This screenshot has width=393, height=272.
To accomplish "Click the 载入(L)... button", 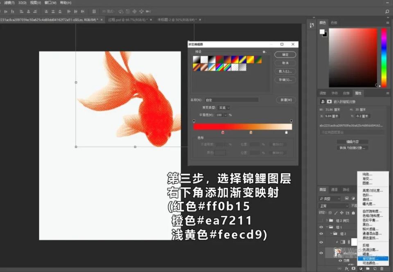I will click(x=285, y=72).
